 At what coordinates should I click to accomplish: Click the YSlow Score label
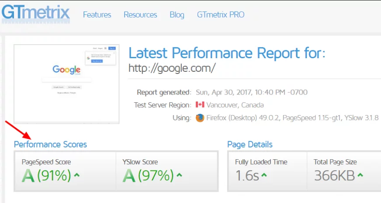pos(140,162)
